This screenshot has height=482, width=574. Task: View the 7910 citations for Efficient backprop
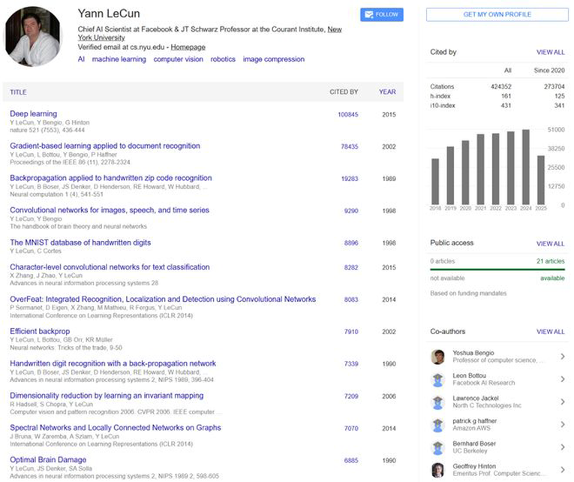coord(351,332)
